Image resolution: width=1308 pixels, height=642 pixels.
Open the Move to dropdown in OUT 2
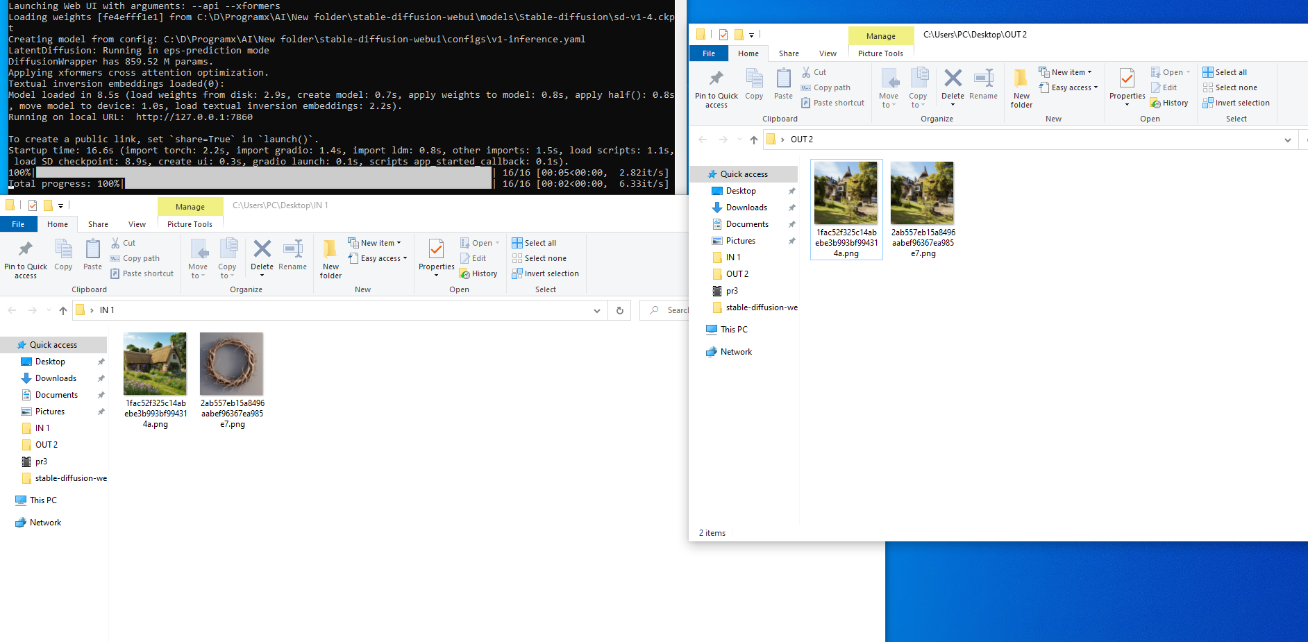[889, 87]
